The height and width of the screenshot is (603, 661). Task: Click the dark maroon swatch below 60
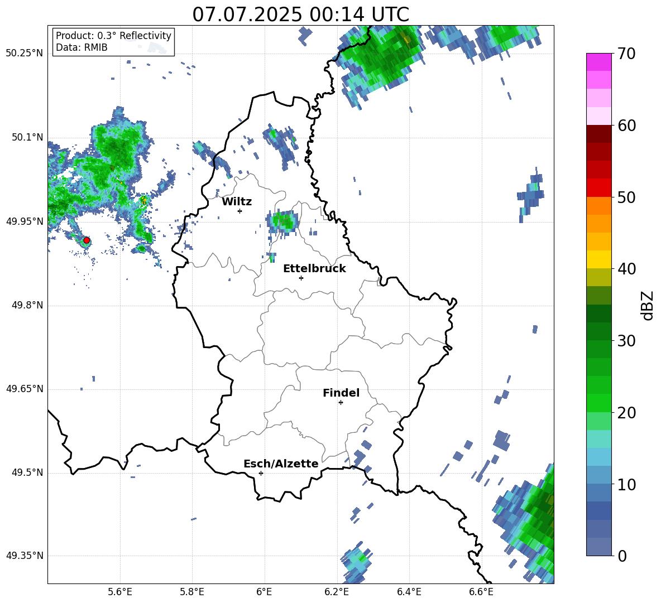(x=599, y=134)
